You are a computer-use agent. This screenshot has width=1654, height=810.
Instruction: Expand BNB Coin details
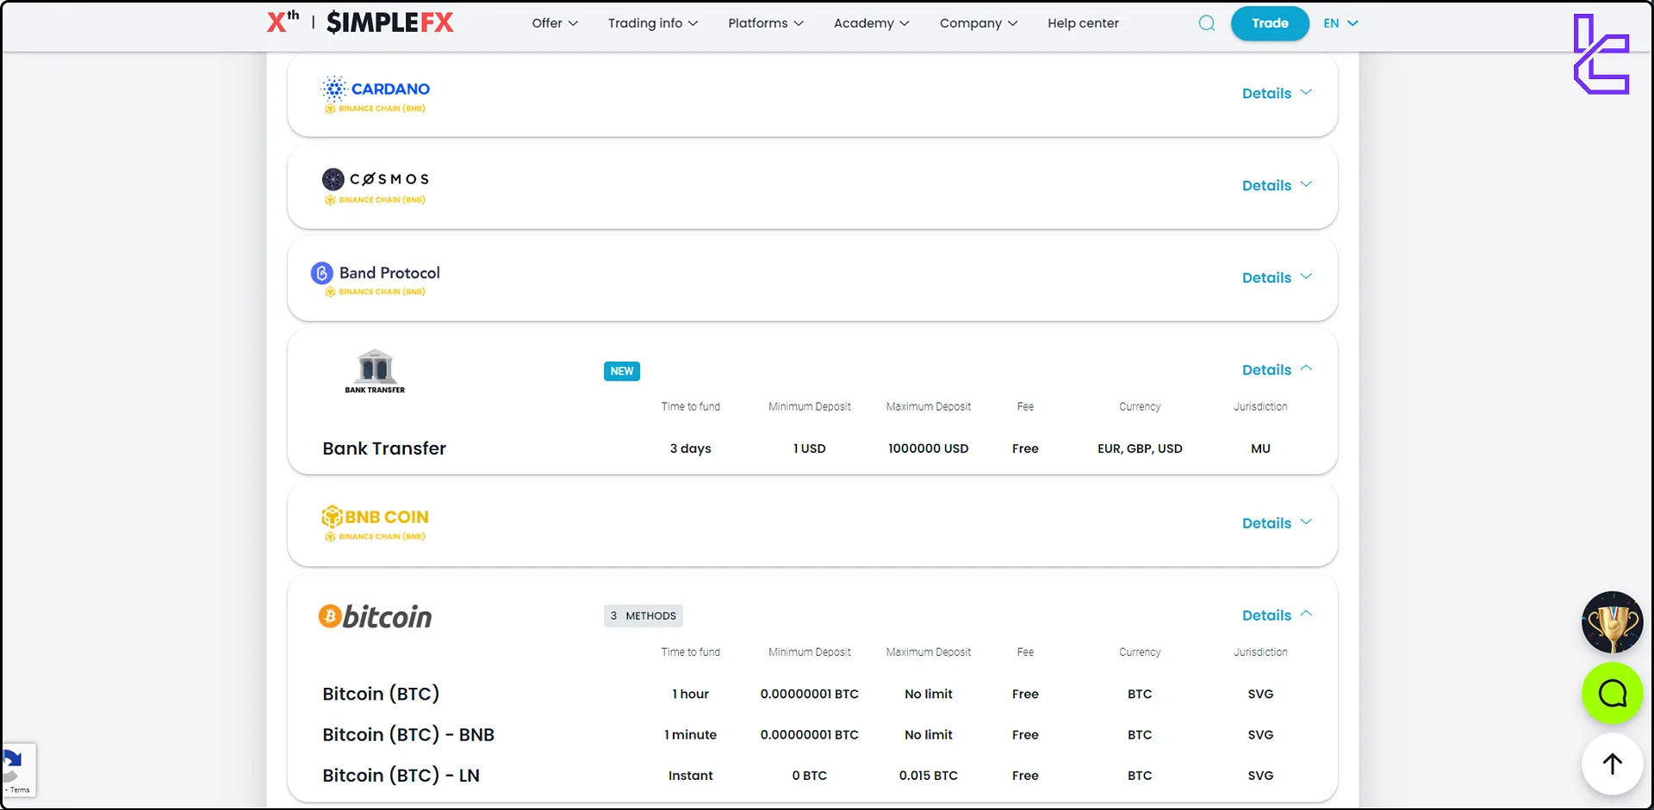click(1277, 522)
